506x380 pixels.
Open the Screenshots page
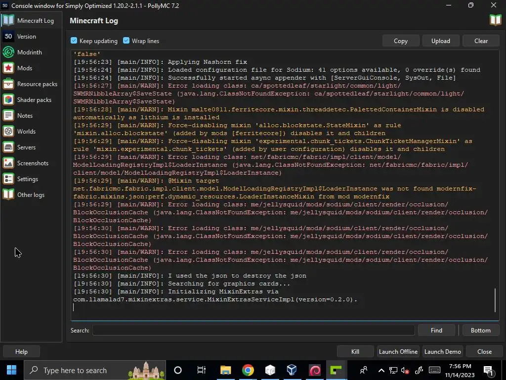pos(31,163)
